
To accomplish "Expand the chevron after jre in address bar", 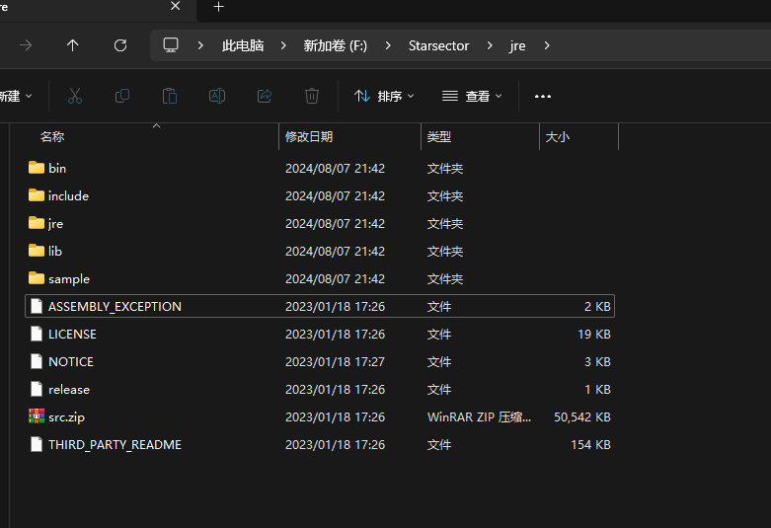I will pyautogui.click(x=547, y=45).
